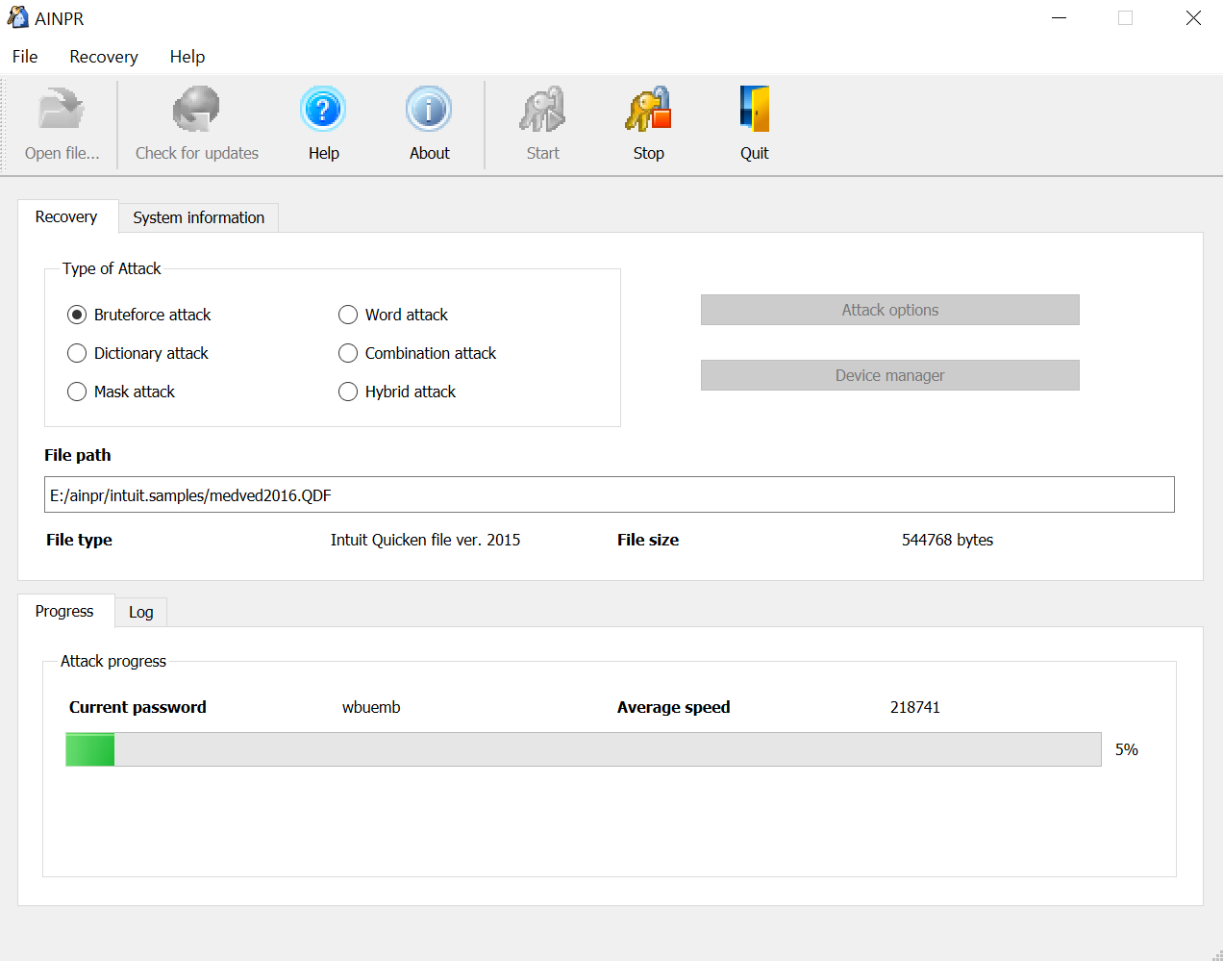The width and height of the screenshot is (1223, 961).
Task: Choose the Hybrid attack type
Action: (348, 392)
